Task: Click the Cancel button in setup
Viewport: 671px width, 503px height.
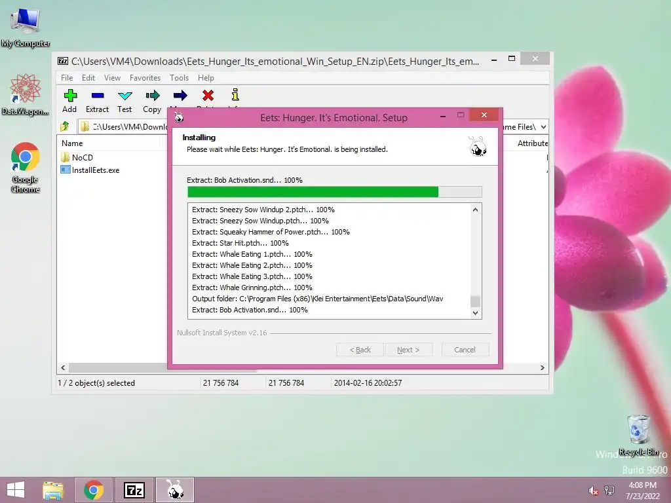Action: (465, 350)
